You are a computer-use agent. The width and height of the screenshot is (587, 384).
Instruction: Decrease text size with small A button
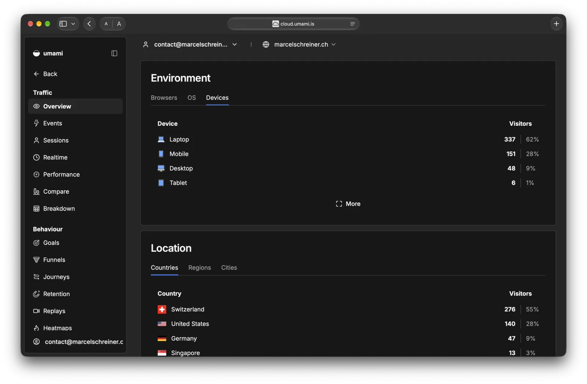tap(106, 24)
